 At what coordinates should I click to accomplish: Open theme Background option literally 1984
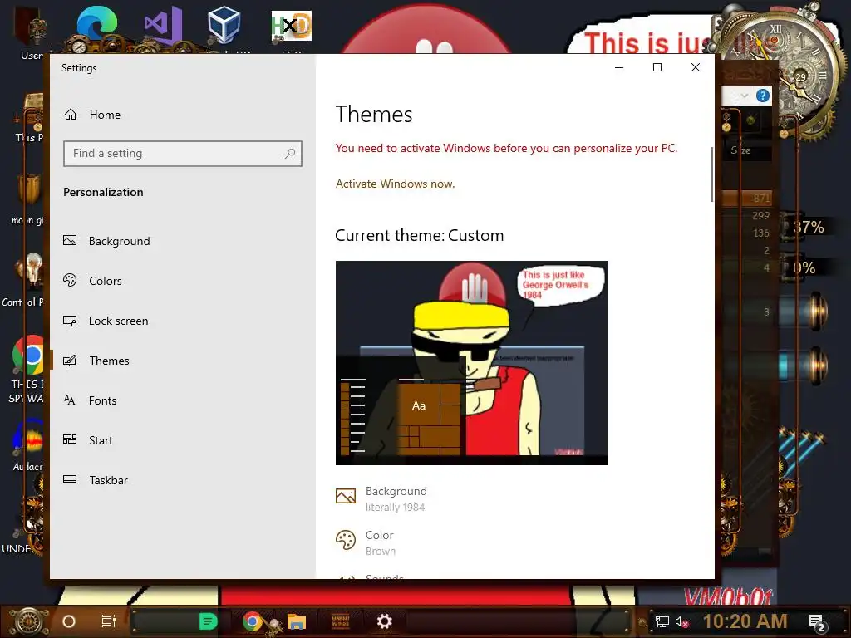(381, 498)
